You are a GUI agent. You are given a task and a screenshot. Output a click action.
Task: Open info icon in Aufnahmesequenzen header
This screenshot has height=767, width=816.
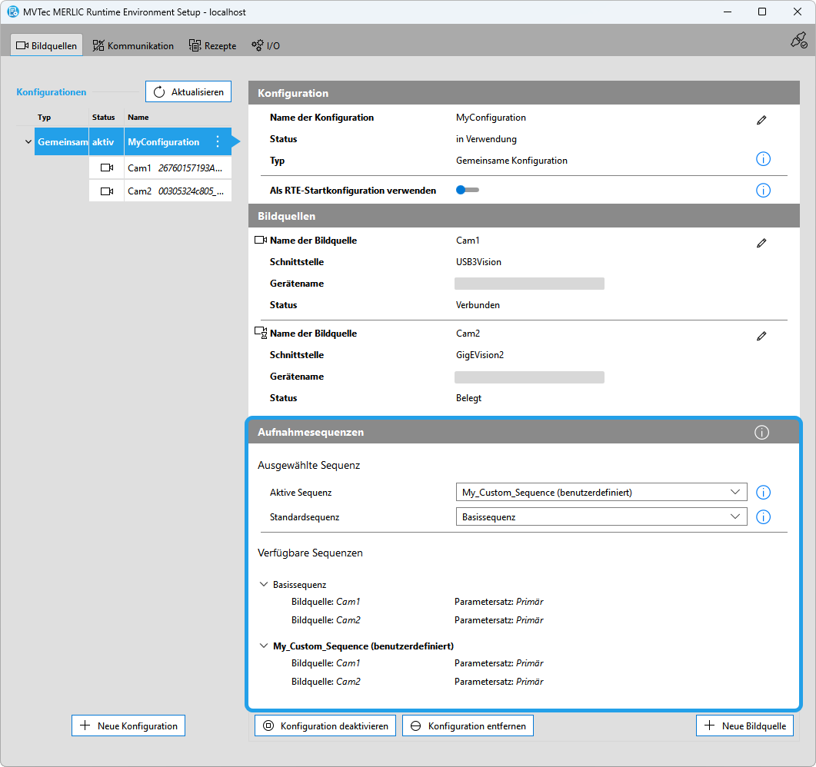(761, 433)
